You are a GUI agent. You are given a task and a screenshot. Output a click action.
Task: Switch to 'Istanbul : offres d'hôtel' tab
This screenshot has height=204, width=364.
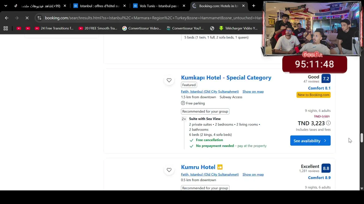(99, 6)
